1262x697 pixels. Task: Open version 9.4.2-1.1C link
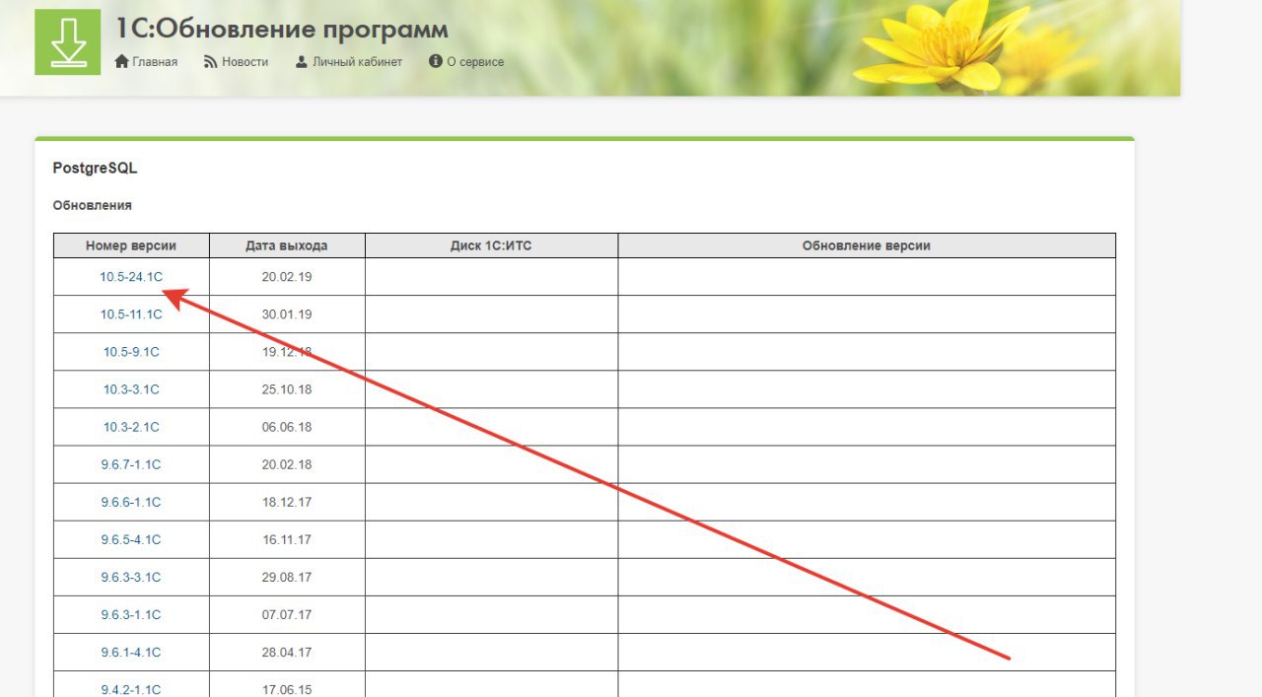[131, 689]
